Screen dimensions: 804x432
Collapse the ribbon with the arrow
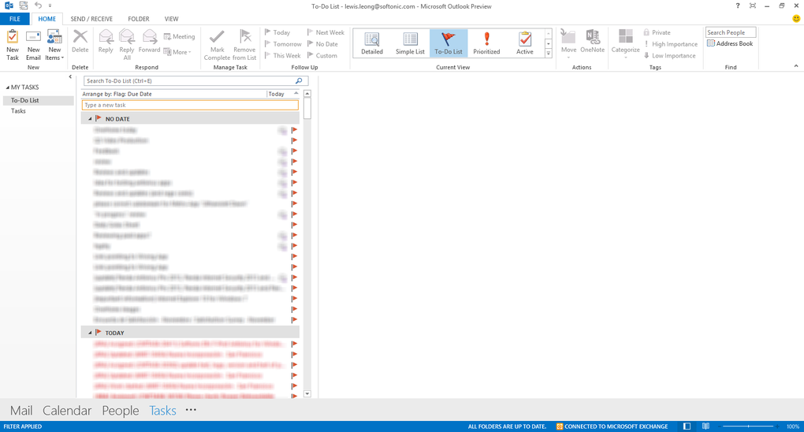(x=796, y=66)
